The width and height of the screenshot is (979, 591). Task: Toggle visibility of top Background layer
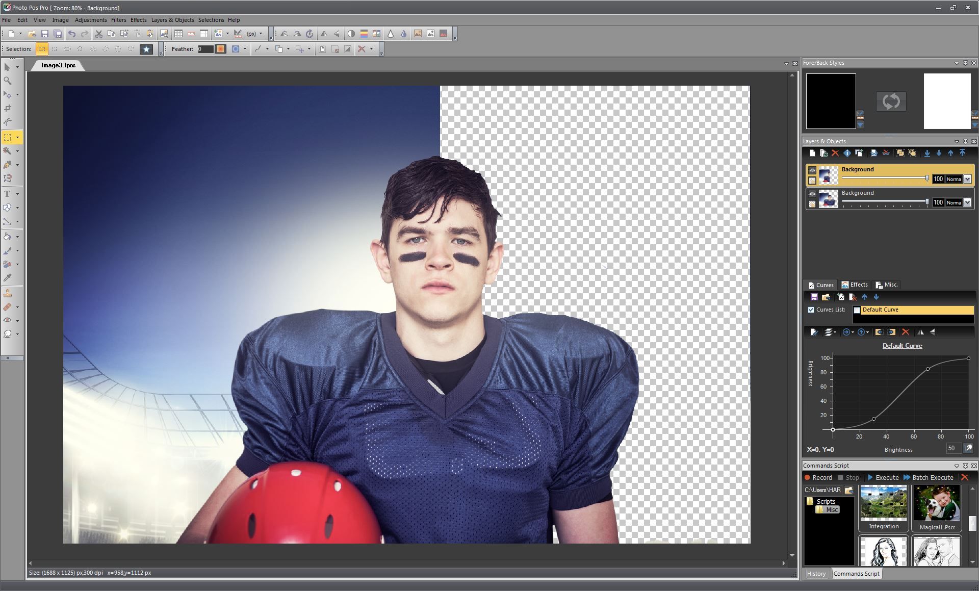click(812, 170)
